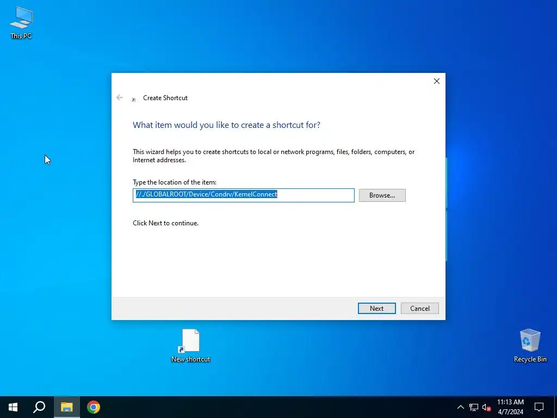Click the 'Click Next to continue.' text

[165, 223]
